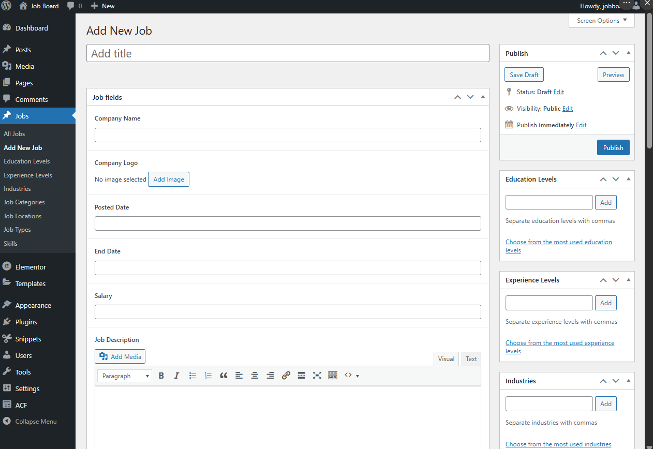
Task: Move Publish panel up
Action: tap(603, 53)
